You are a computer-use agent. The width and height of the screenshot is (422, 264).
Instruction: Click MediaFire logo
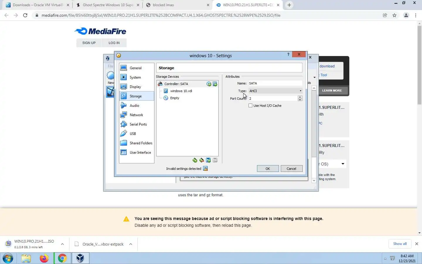[x=100, y=31]
